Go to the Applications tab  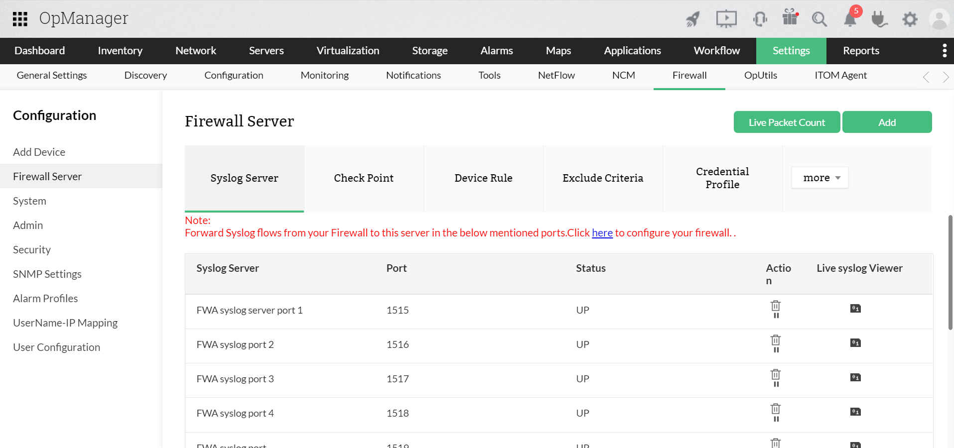[x=633, y=51]
